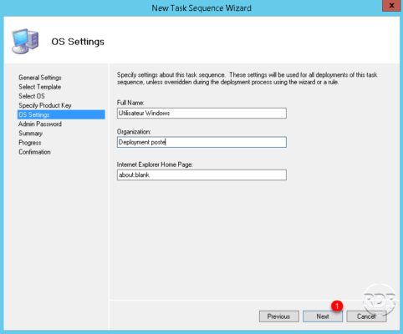Click the Full Name text field

[x=201, y=114]
